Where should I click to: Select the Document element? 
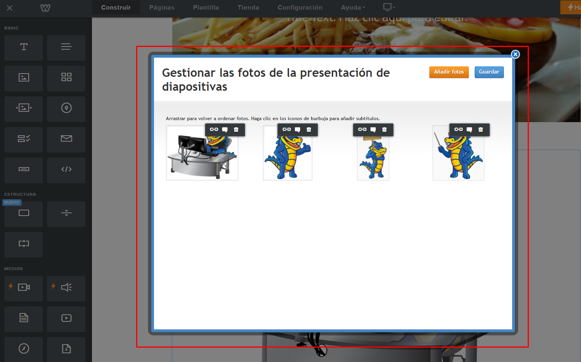click(x=24, y=319)
